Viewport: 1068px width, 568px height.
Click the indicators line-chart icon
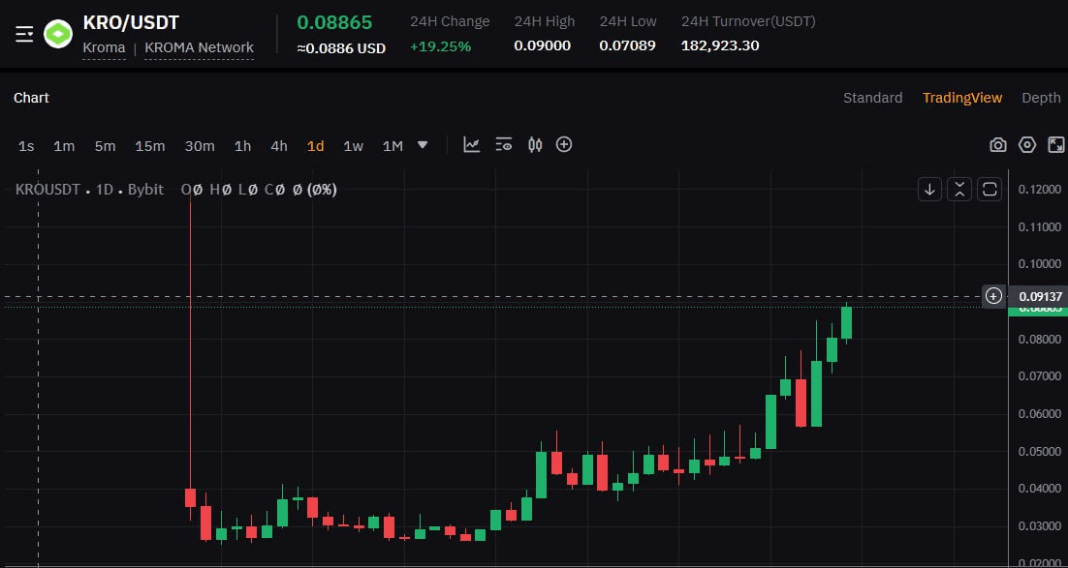tap(472, 145)
